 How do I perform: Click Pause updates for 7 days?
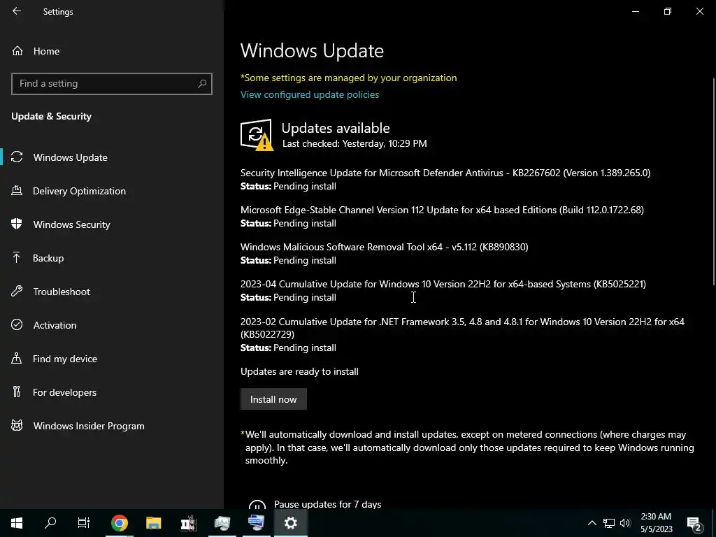click(x=327, y=504)
